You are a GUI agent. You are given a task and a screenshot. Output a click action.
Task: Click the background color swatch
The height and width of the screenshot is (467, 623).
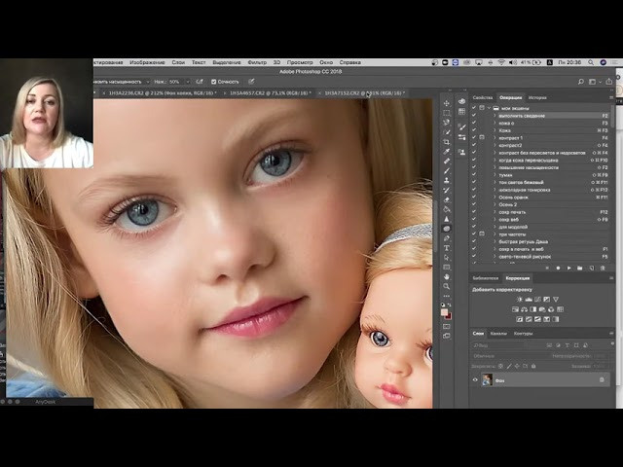448,316
